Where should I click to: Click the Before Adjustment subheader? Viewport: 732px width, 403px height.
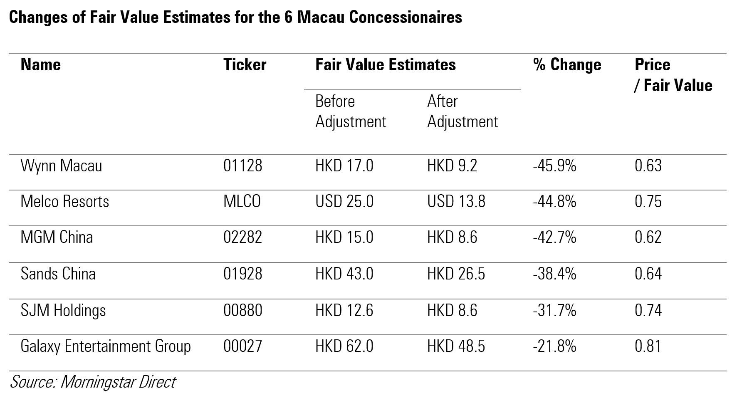click(351, 111)
